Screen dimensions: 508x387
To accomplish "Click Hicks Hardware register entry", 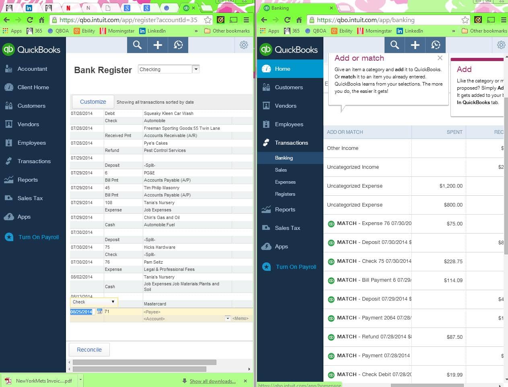I will click(160, 247).
